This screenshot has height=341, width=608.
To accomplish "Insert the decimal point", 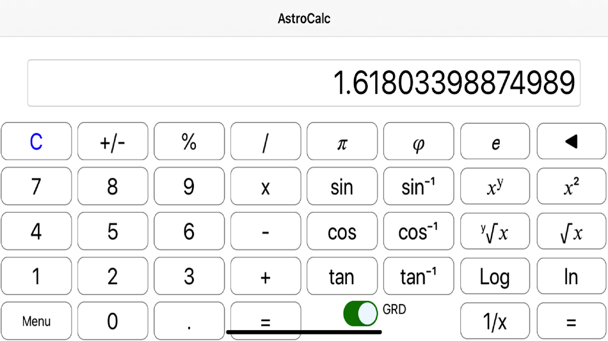I will 189,321.
